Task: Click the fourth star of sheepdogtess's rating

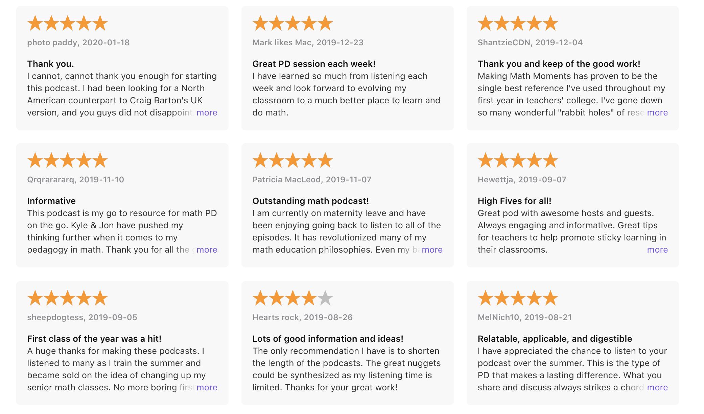Action: [84, 298]
